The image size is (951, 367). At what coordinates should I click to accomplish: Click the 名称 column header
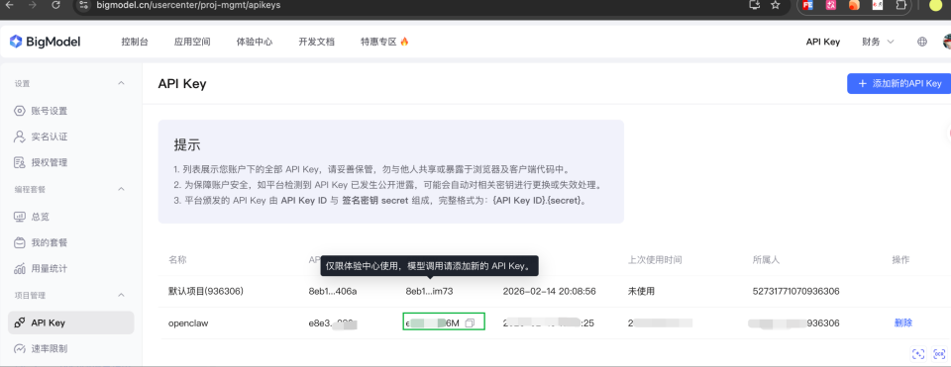177,260
